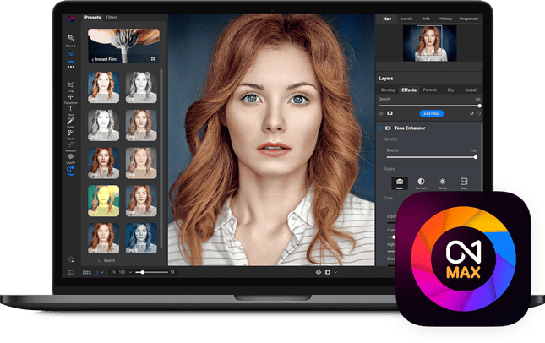Switch to the Portrait tab

tap(429, 90)
